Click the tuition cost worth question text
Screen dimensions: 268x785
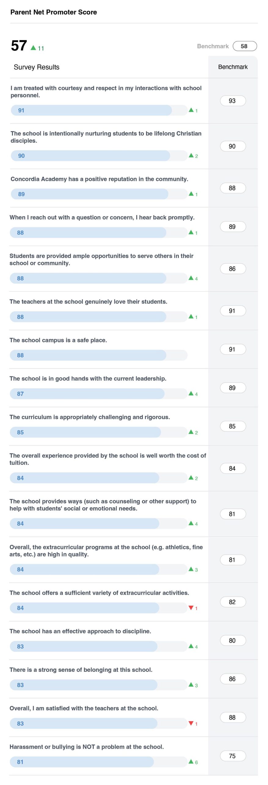108,459
